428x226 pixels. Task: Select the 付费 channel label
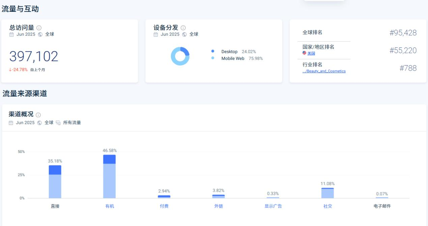tap(164, 206)
